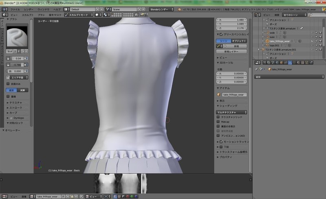Switch grease pencil source to オブジェクト
This screenshot has width=326, height=199.
tap(239, 41)
